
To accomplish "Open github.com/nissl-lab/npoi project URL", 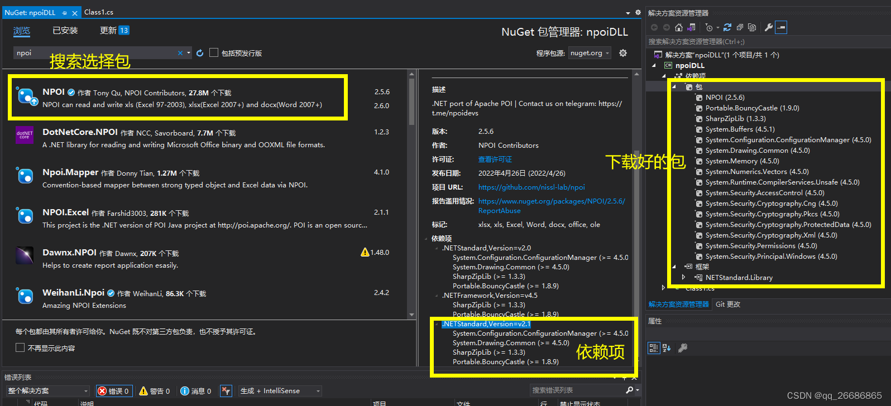I will click(531, 187).
